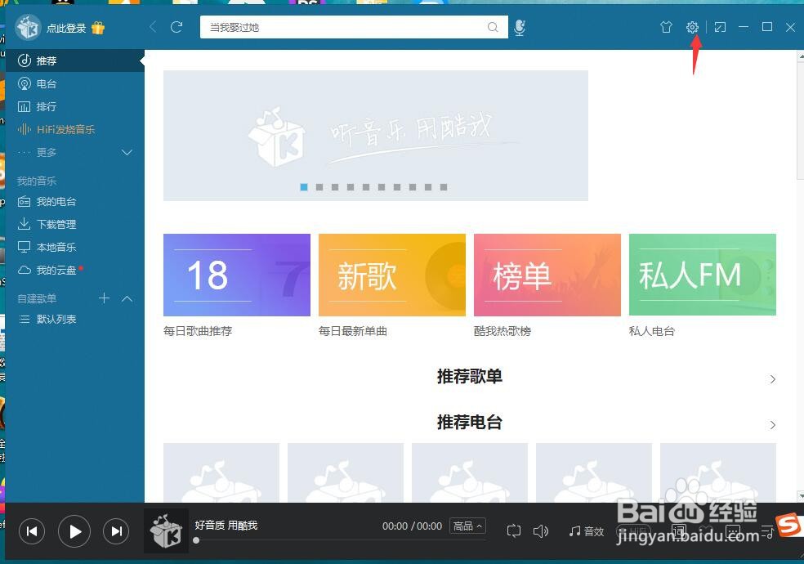Click the 我的音乐 section label
Screen dimensions: 804x564
[37, 181]
